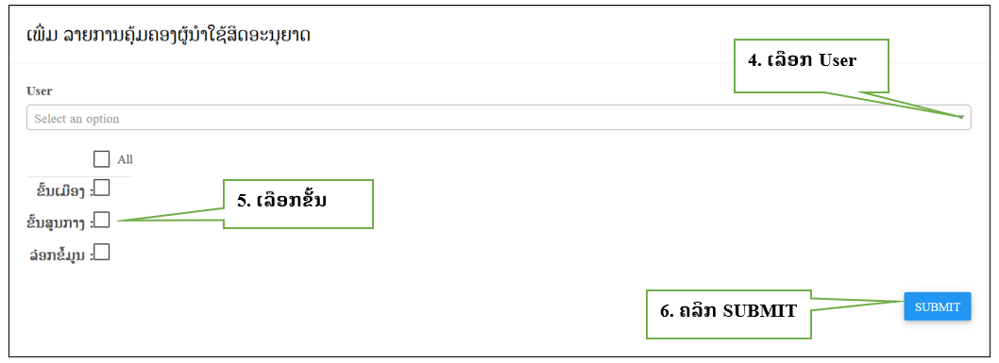This screenshot has height=363, width=999.
Task: Toggle the ລ໋ອກຂໍ້ມູນ checkbox
Action: click(x=102, y=253)
